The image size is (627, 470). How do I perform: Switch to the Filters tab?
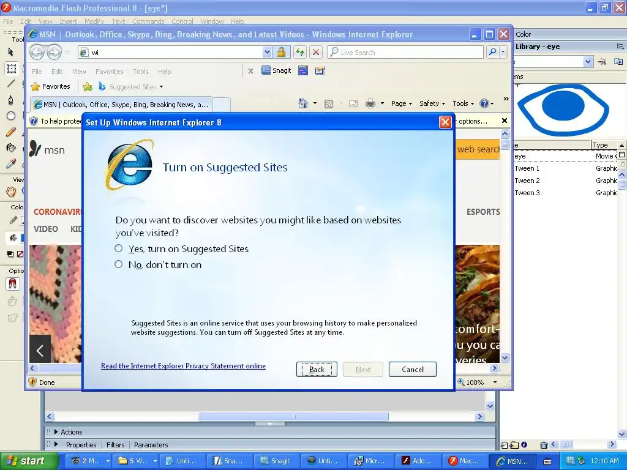tap(115, 445)
